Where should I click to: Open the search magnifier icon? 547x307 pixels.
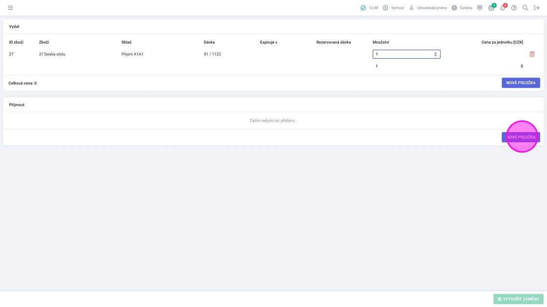click(x=525, y=8)
